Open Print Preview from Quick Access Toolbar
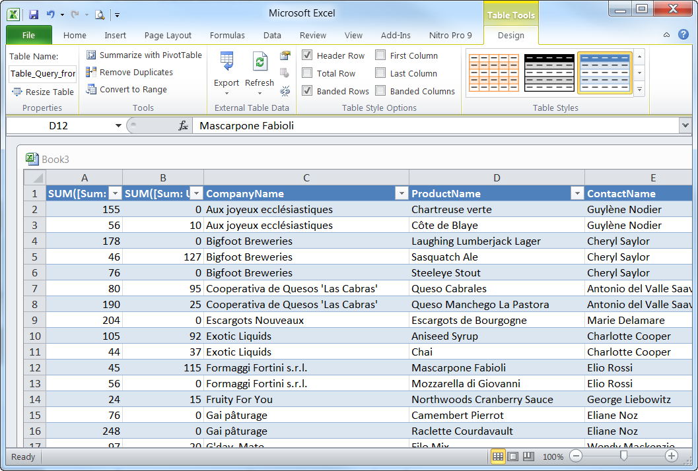 point(100,15)
